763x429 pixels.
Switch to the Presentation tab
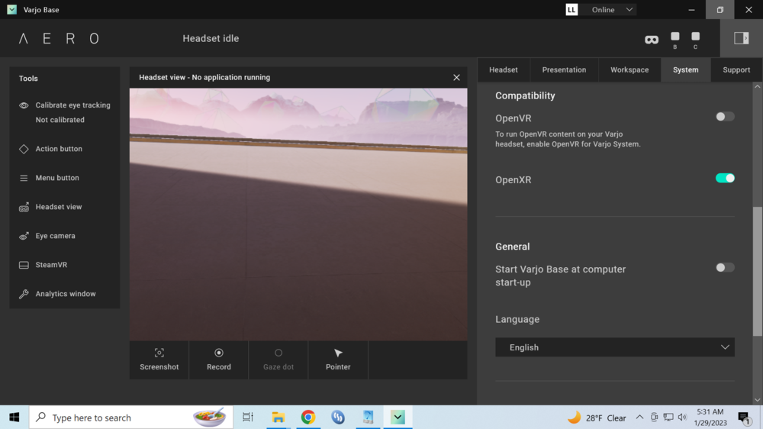[564, 69]
